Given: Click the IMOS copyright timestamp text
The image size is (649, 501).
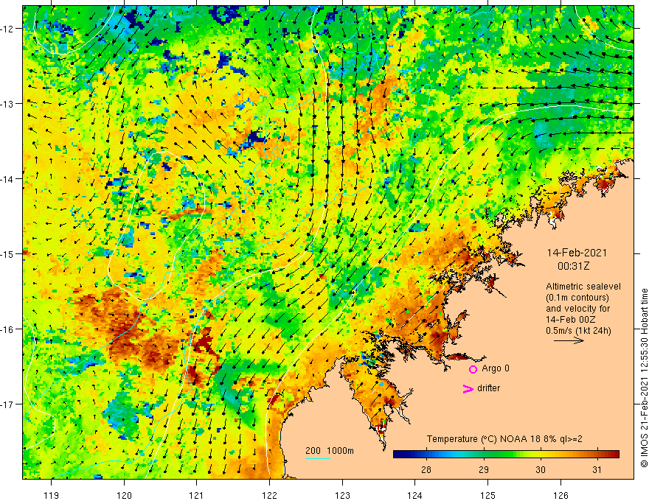Looking at the screenshot, I should (644, 378).
